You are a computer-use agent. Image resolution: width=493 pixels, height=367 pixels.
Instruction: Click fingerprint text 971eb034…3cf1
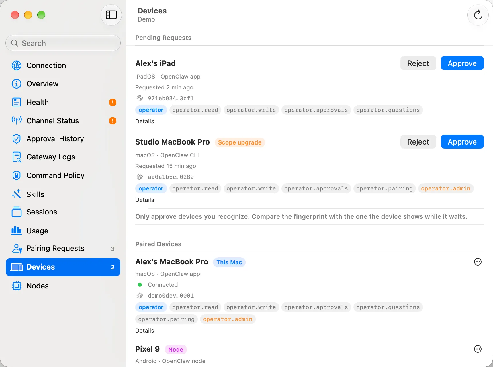click(171, 98)
